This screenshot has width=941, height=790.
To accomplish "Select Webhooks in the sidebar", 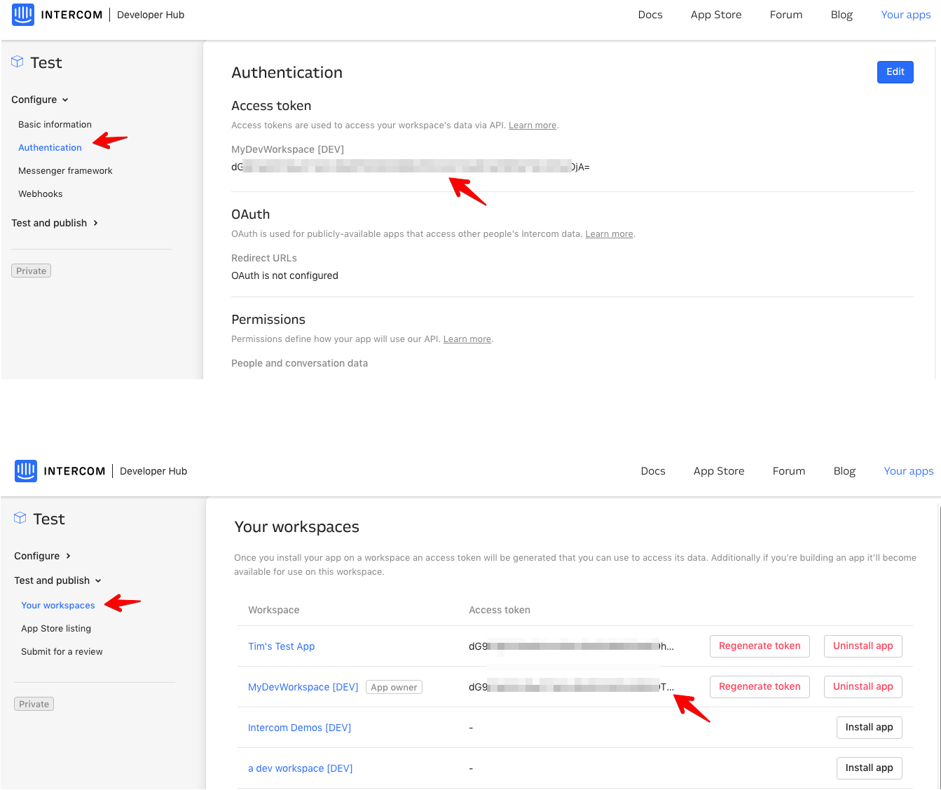I will coord(40,193).
